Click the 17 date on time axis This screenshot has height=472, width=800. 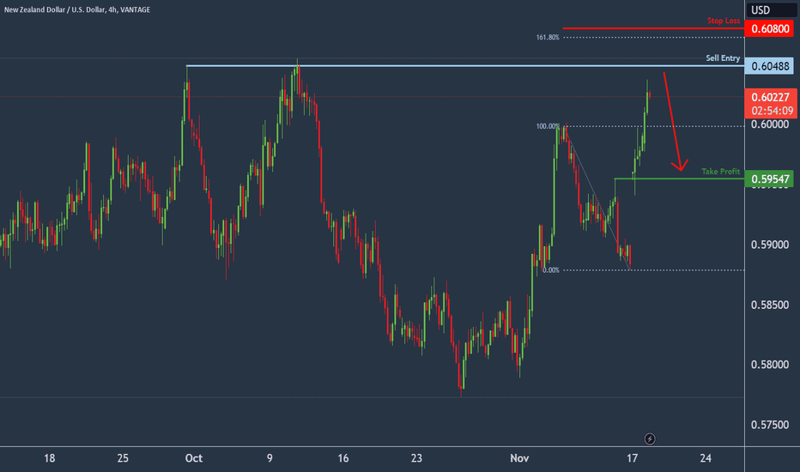click(632, 458)
